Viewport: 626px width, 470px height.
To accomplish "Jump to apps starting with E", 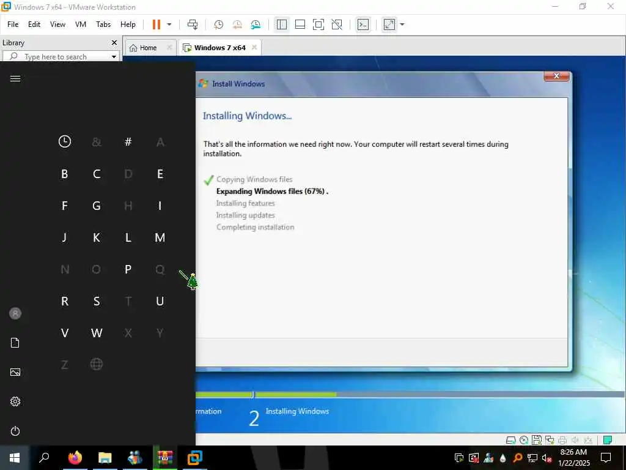I will pyautogui.click(x=160, y=174).
